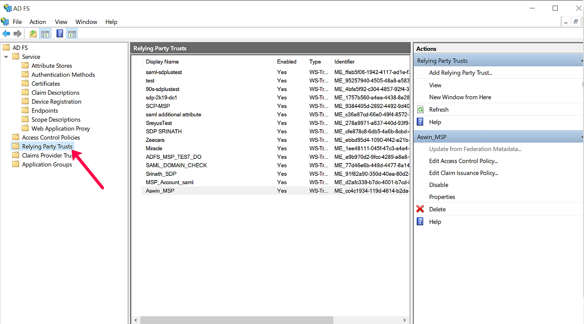The image size is (584, 324).
Task: Open Help using the toolbar question mark icon
Action: 60,34
